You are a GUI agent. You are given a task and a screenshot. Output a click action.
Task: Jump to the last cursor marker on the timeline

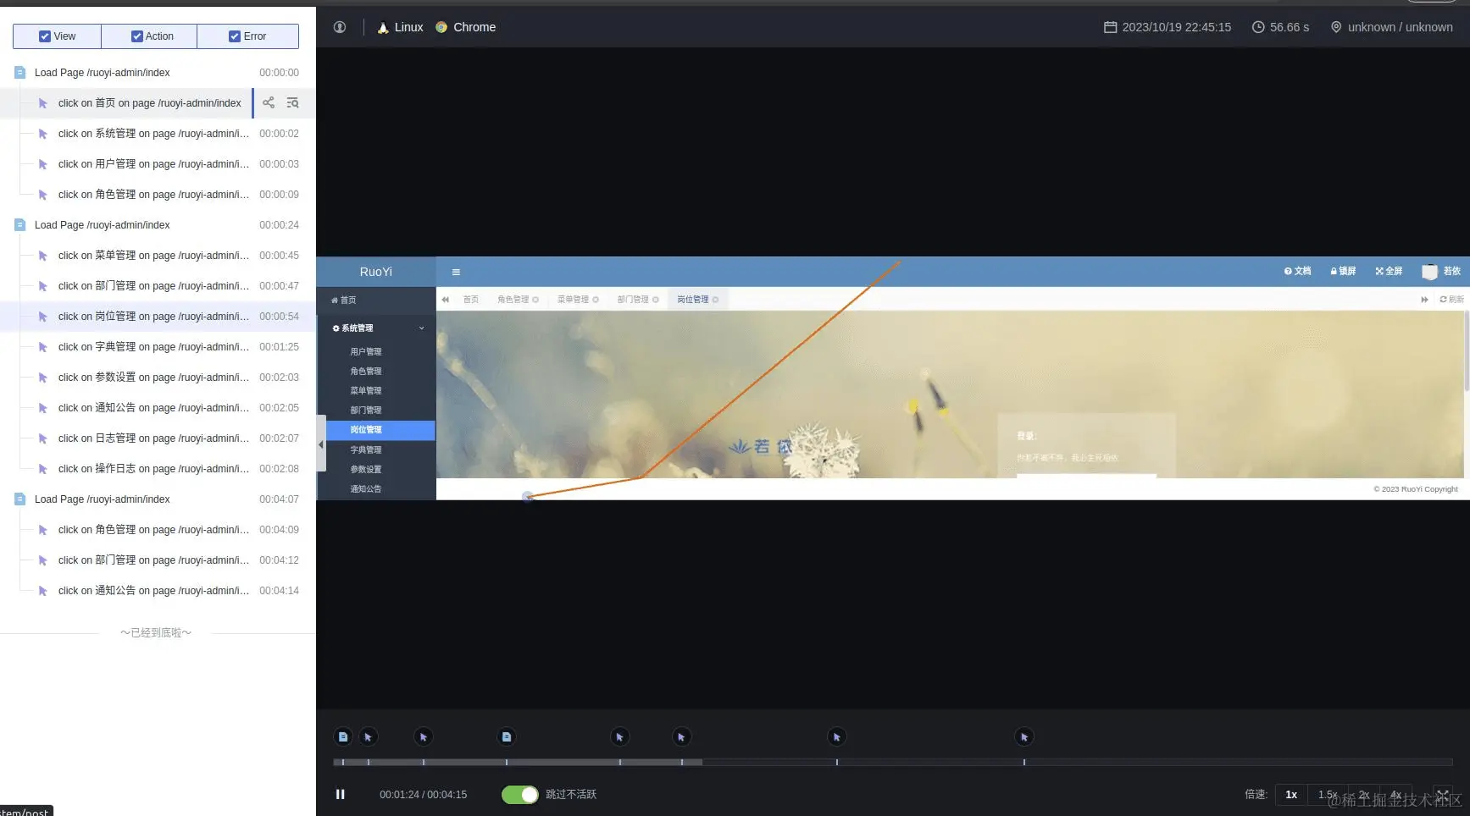coord(1024,737)
